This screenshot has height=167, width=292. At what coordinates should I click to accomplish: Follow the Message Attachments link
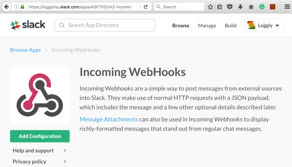coord(108,119)
